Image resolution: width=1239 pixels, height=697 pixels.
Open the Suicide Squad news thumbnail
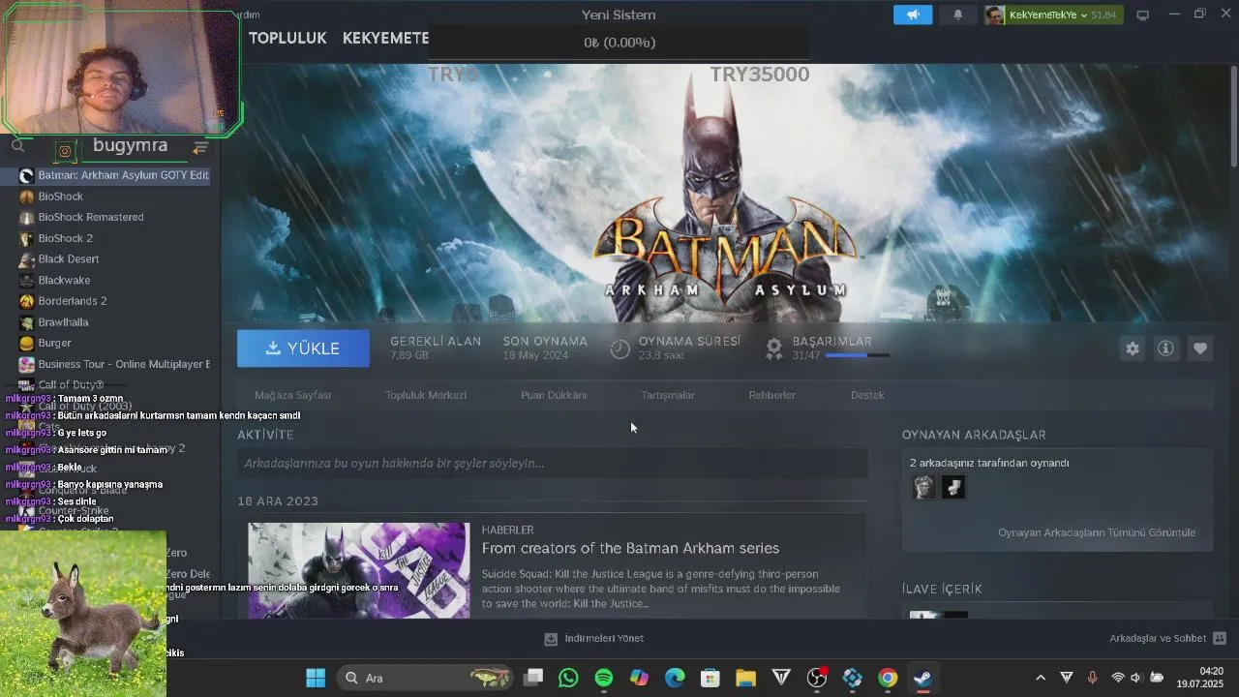coord(358,571)
